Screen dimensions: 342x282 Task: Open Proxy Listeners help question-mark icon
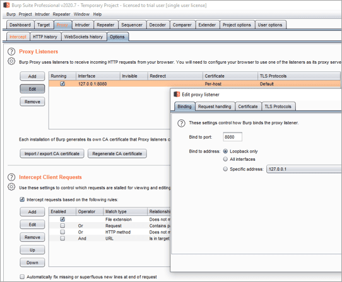pos(11,52)
